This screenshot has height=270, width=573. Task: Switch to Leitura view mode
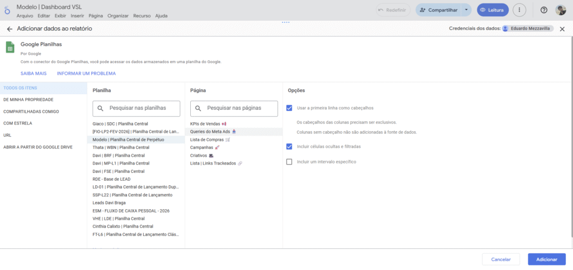coord(493,10)
